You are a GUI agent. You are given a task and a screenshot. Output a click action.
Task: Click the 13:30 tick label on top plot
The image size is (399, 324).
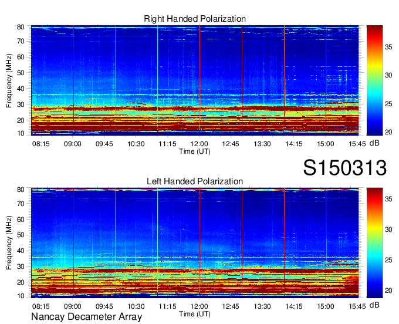[262, 144]
